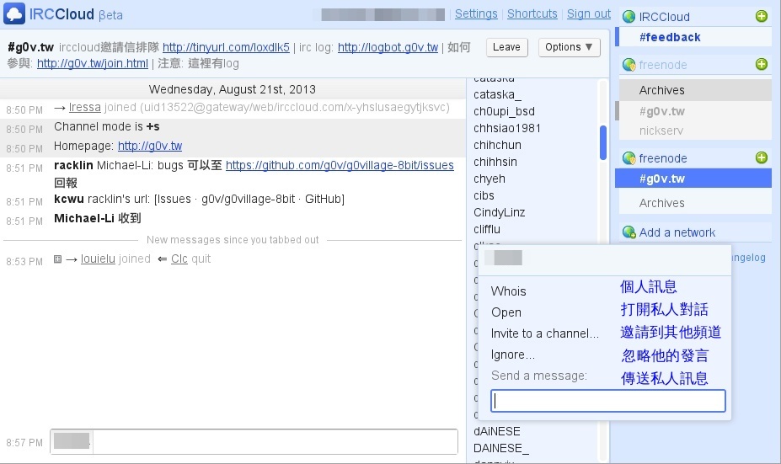The width and height of the screenshot is (781, 464).
Task: Select member CindyLinz in user list
Action: 499,212
